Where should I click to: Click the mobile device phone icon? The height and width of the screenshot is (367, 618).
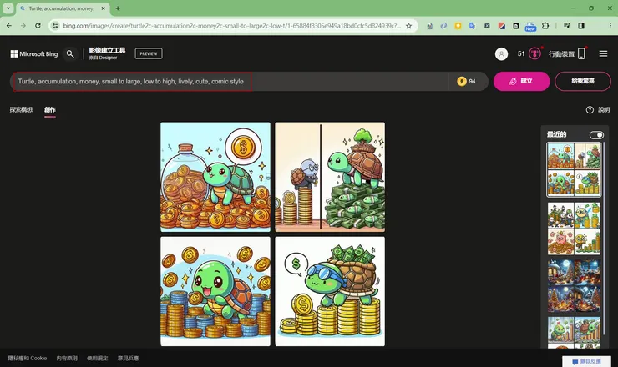[581, 53]
